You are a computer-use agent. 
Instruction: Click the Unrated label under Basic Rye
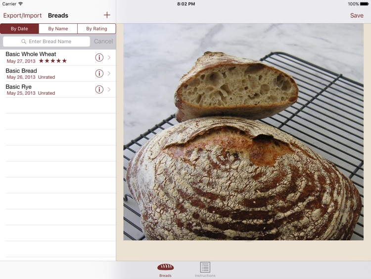pos(46,93)
